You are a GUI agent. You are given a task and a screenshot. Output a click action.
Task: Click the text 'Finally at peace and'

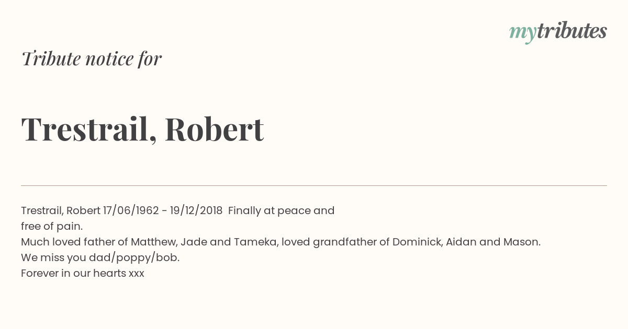coord(282,210)
